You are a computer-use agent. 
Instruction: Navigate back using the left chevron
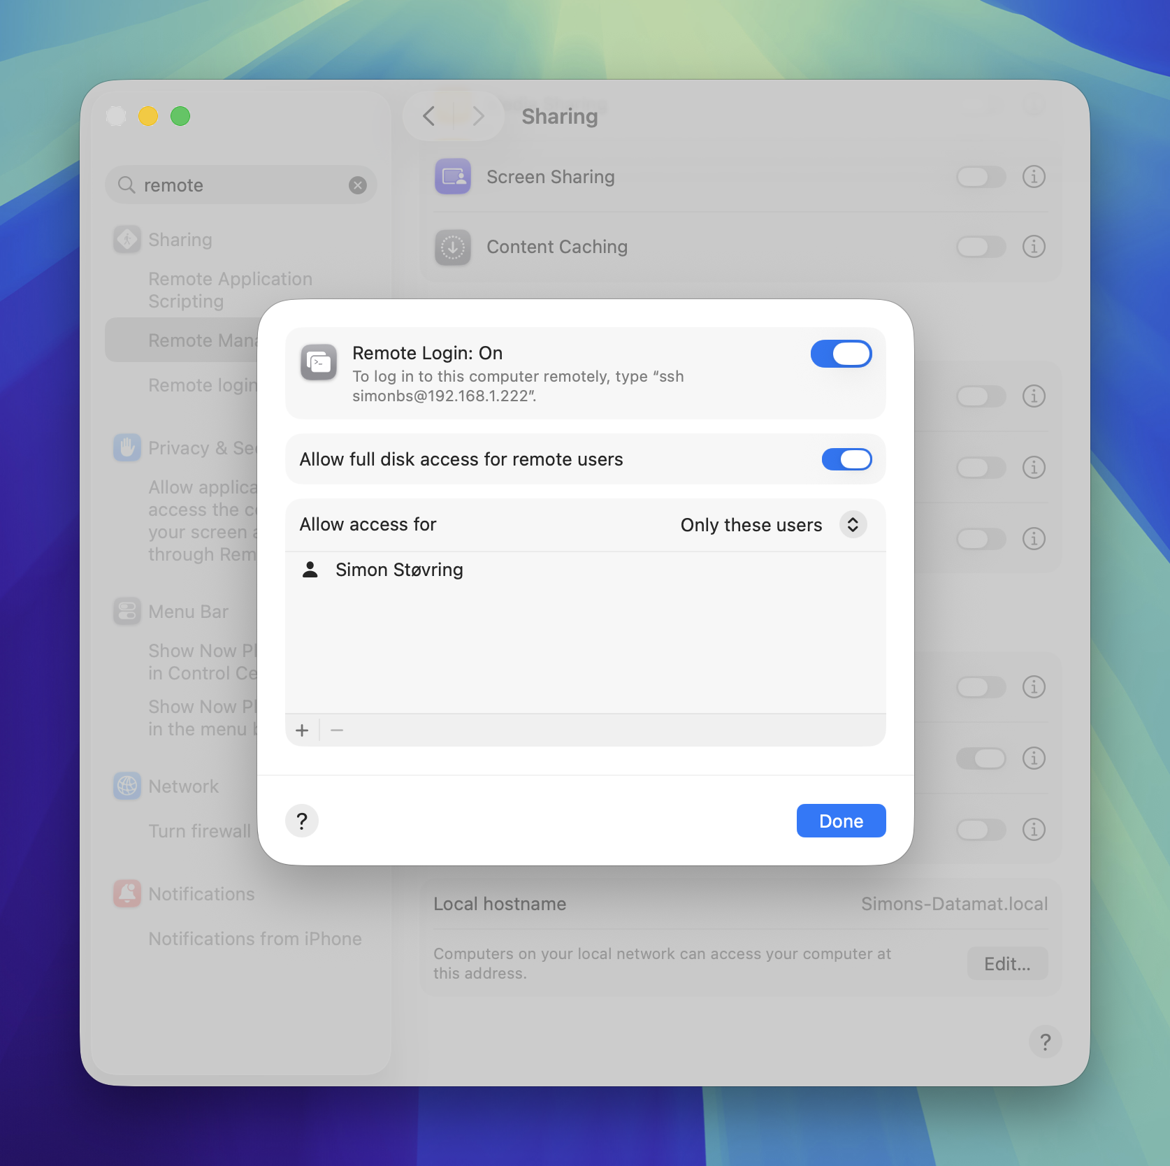(x=429, y=116)
